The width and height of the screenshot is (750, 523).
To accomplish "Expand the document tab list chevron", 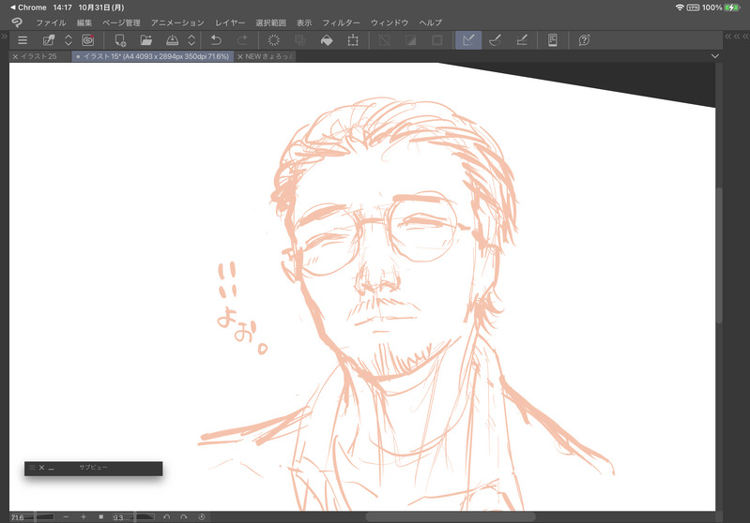I will pyautogui.click(x=714, y=56).
